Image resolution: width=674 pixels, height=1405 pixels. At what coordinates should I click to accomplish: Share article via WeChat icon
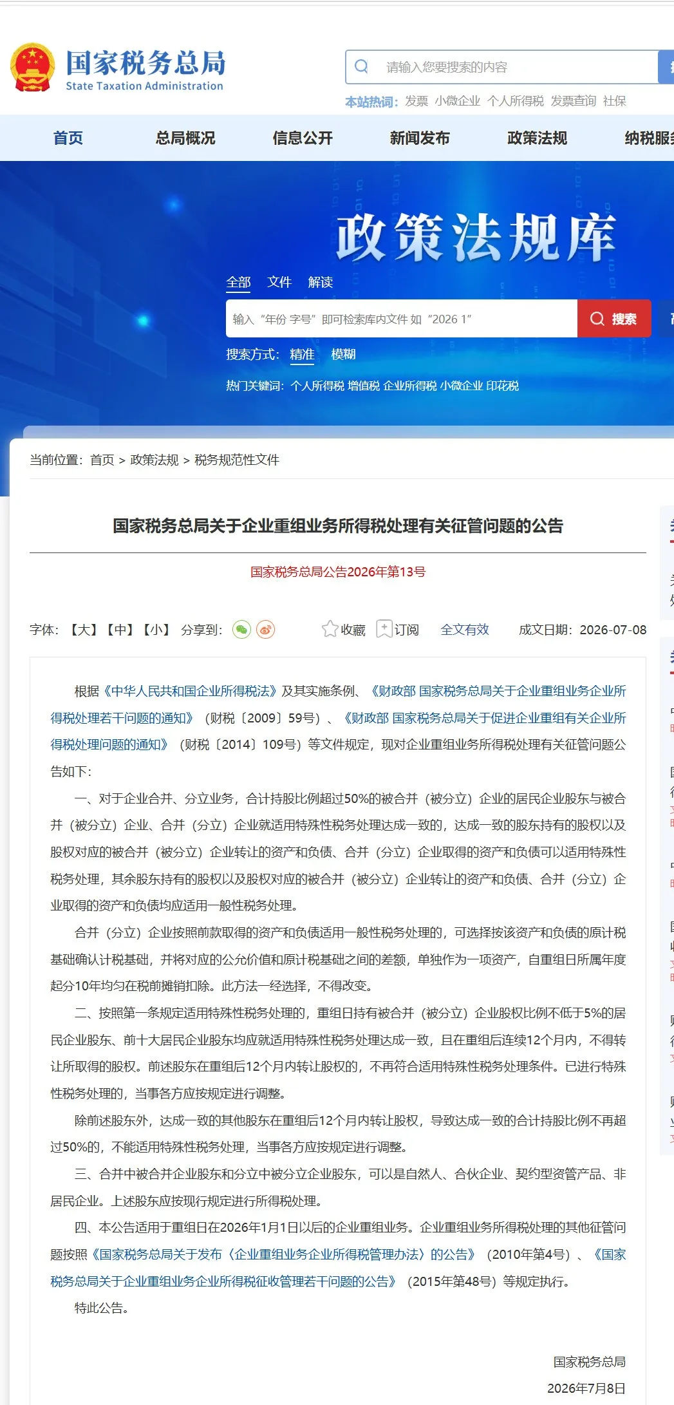tap(241, 629)
